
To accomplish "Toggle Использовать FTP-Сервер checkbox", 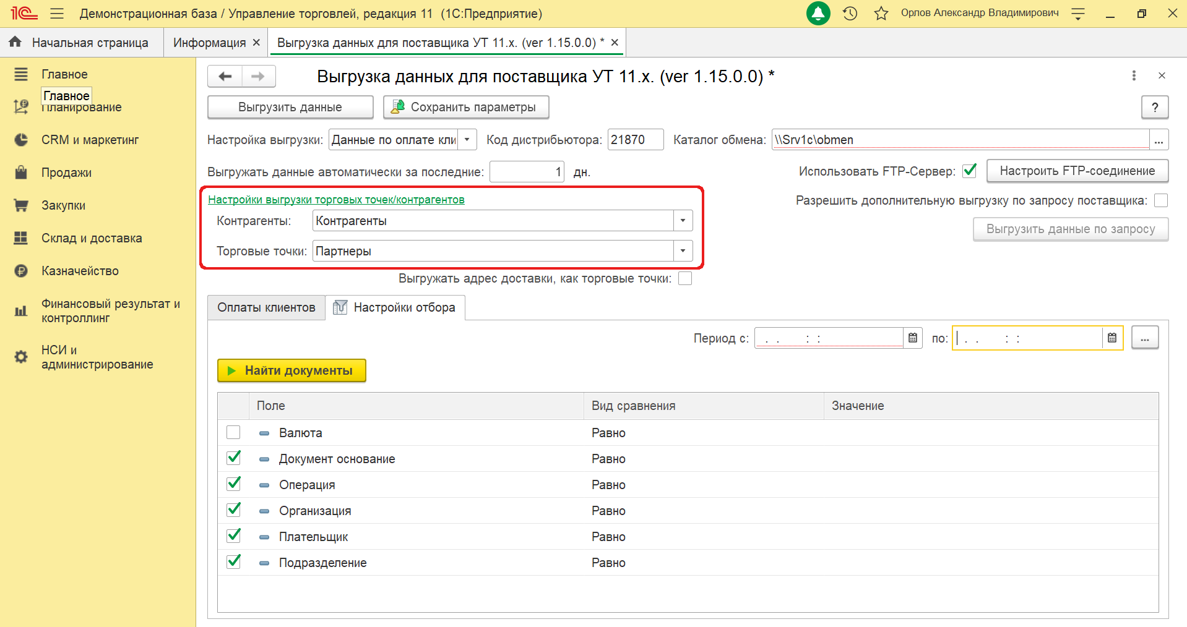I will (970, 171).
